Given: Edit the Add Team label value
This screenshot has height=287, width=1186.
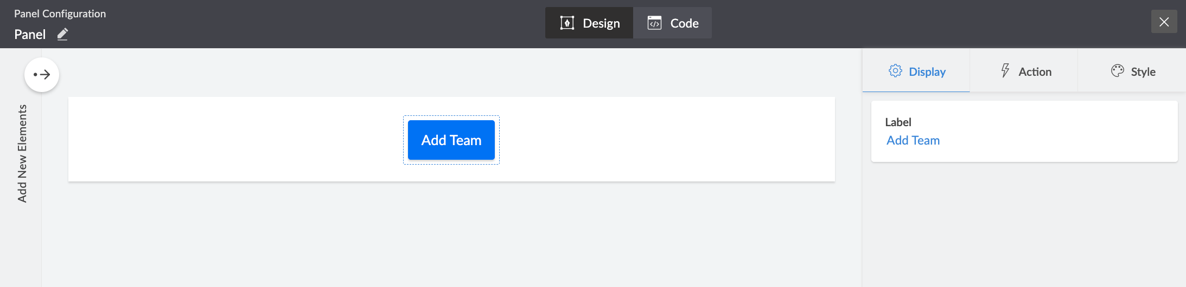Looking at the screenshot, I should coord(913,141).
